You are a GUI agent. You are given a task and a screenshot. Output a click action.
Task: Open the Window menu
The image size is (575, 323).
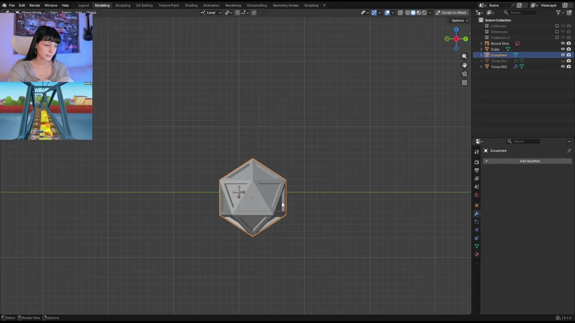pos(51,5)
